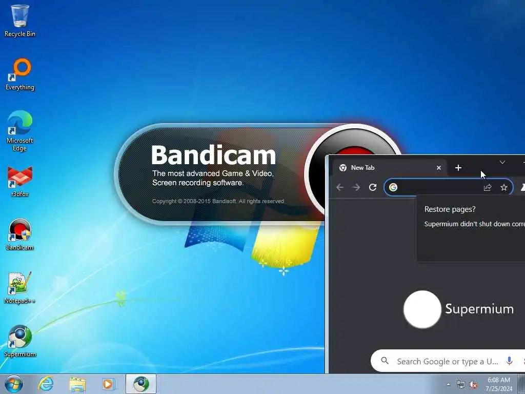Click the Supermium address bar
Image resolution: width=525 pixels, height=394 pixels.
(x=448, y=187)
